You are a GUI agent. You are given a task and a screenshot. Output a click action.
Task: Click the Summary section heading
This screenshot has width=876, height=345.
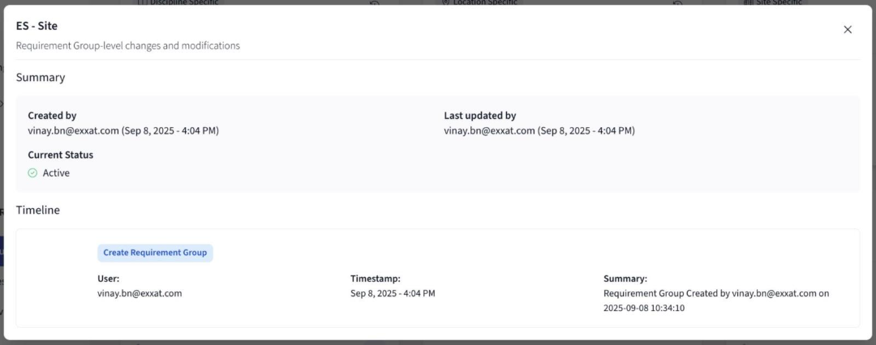41,78
